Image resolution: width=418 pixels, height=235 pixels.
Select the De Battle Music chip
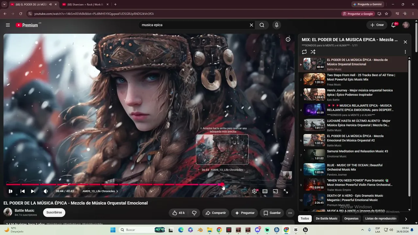[327, 219]
